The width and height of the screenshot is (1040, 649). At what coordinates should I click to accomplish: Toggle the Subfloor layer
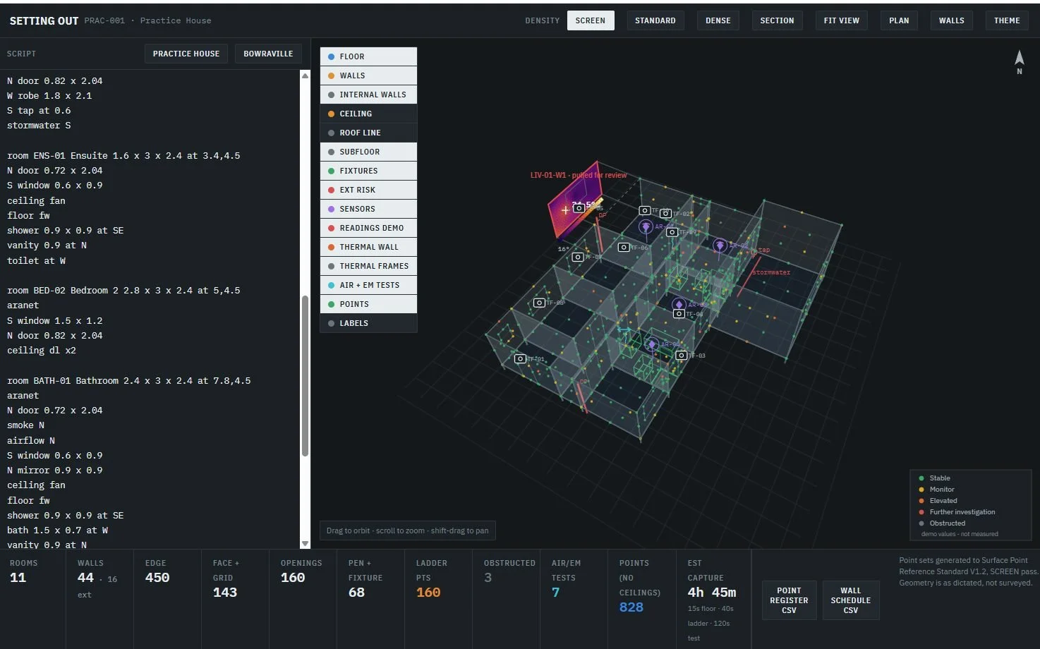pos(368,152)
